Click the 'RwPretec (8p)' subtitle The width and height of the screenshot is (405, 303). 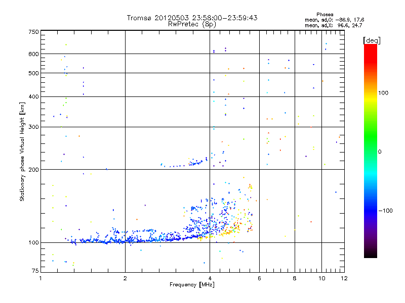click(x=192, y=24)
